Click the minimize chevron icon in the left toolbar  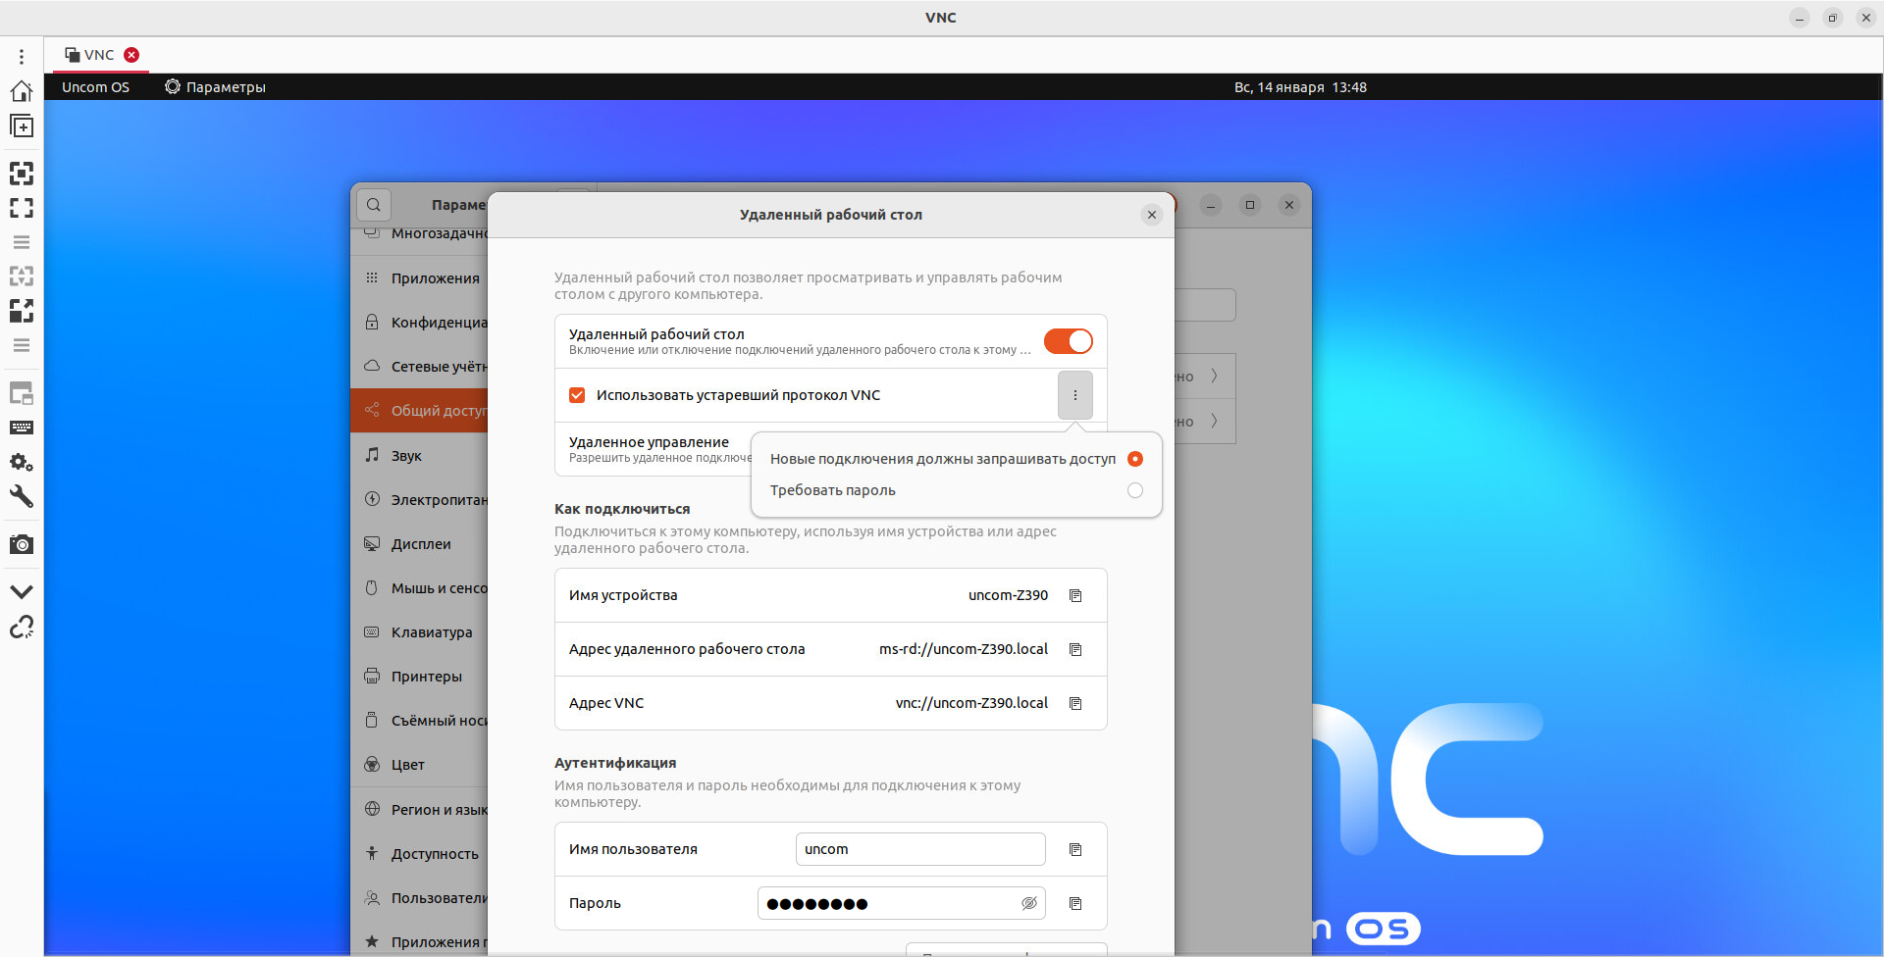pyautogui.click(x=22, y=591)
